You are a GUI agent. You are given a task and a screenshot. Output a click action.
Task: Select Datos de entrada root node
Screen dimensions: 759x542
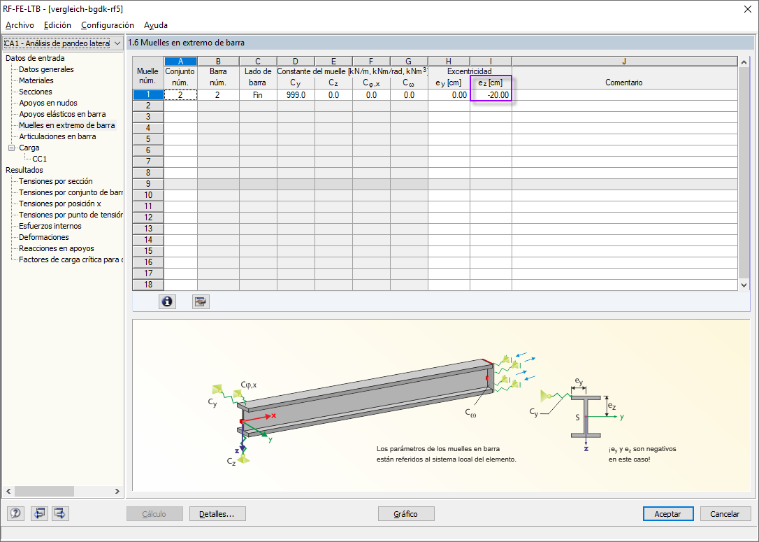[35, 58]
